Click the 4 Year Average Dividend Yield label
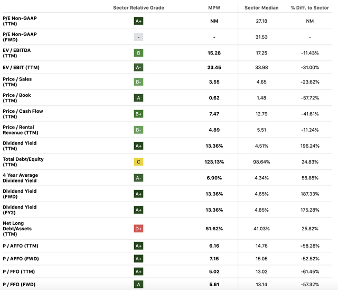338x290 pixels. [x=20, y=178]
